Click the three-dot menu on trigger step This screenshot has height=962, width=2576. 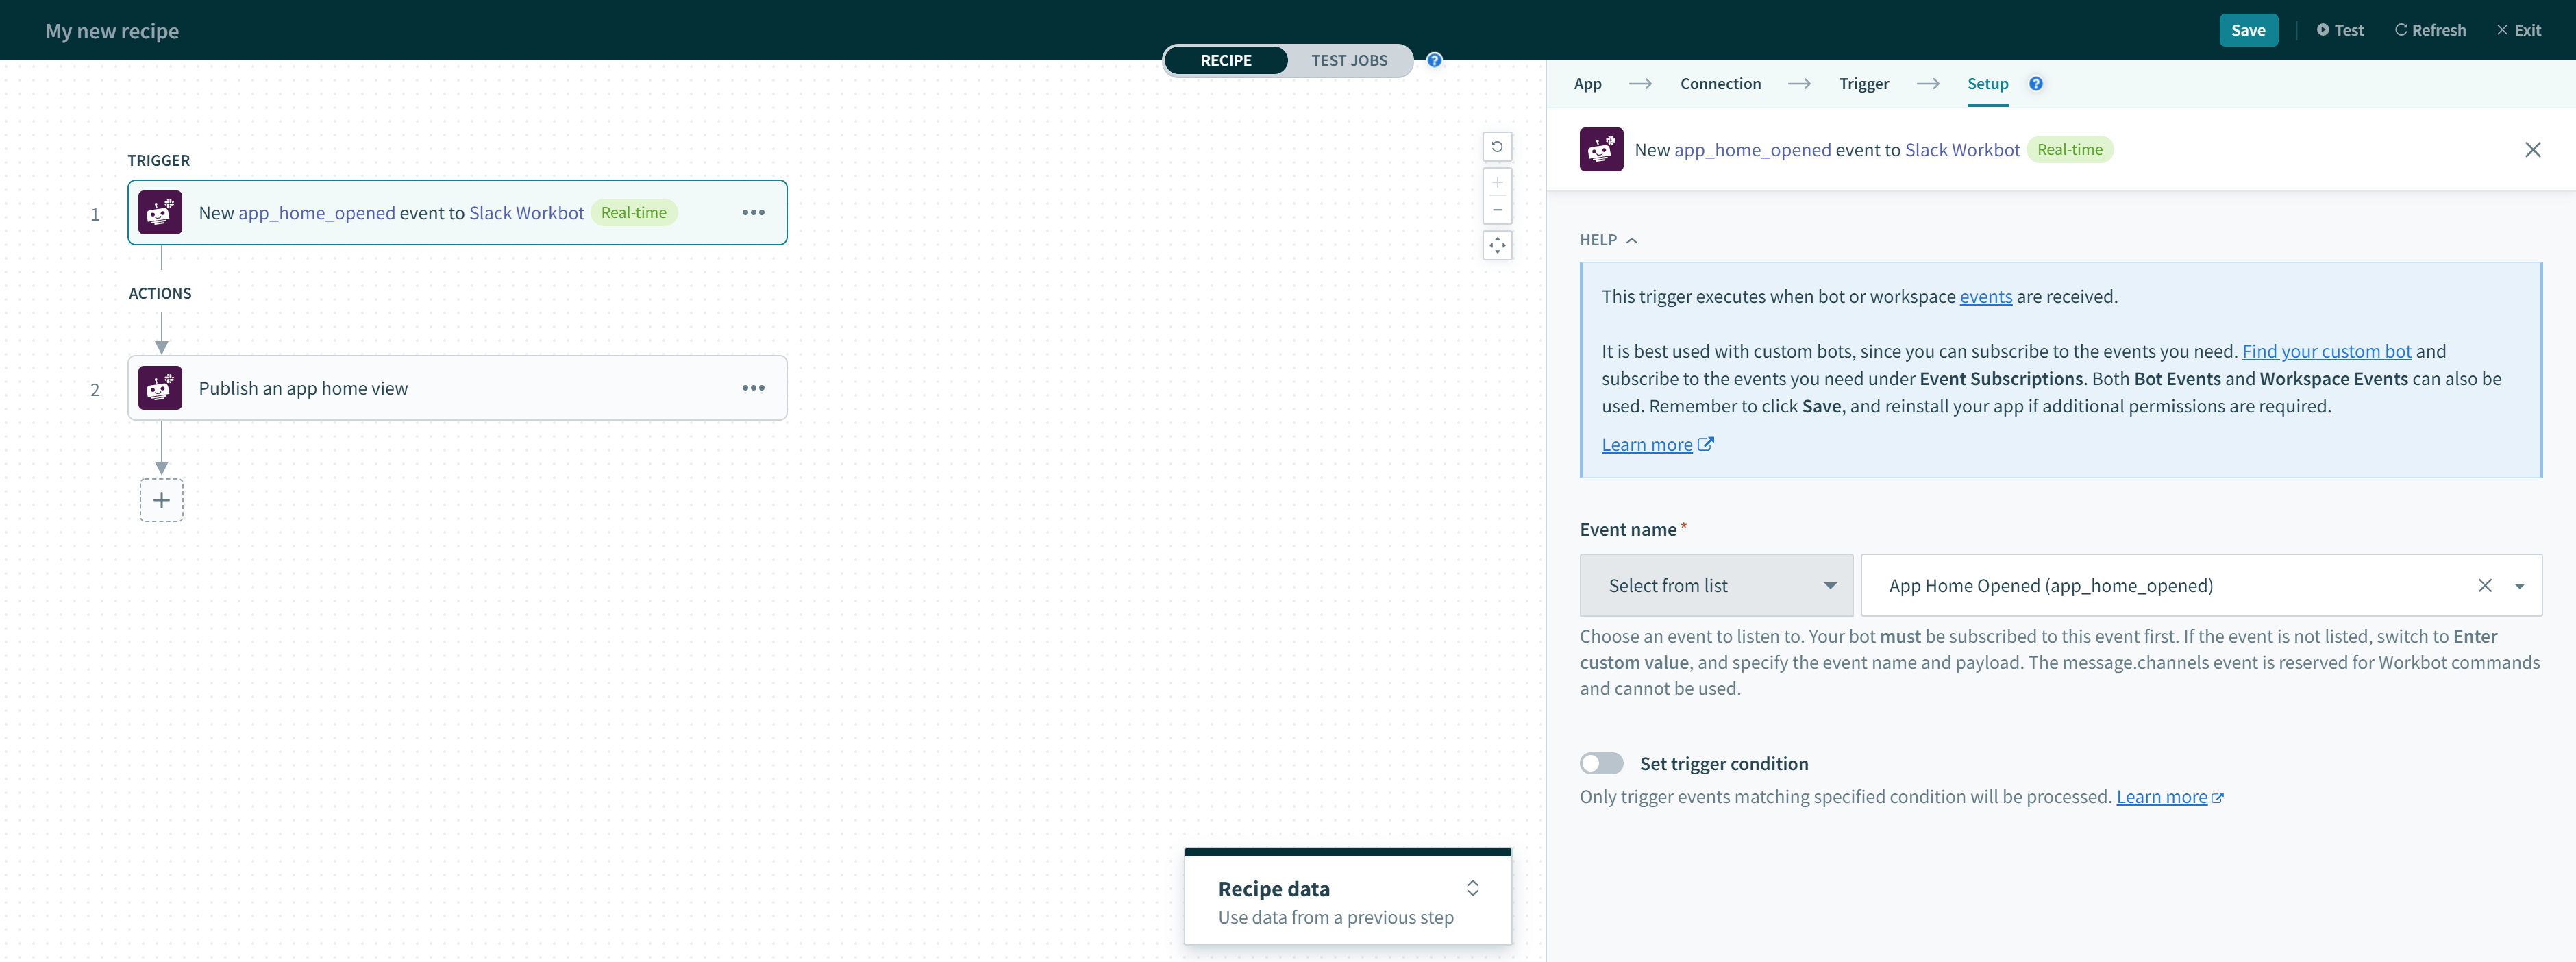[x=751, y=210]
